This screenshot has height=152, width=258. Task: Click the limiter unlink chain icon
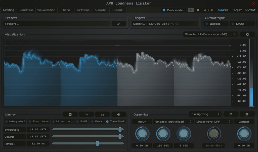point(86,115)
